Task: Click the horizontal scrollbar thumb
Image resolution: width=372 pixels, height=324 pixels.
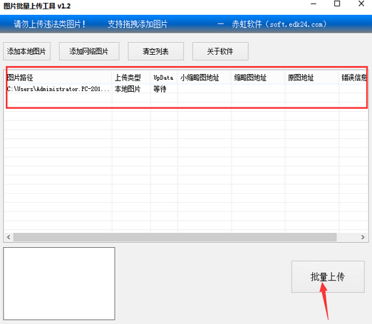Action: [x=175, y=237]
